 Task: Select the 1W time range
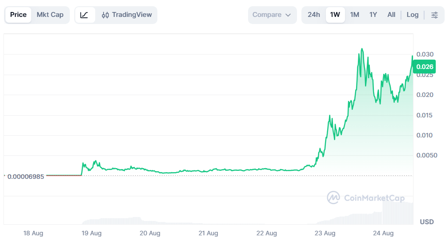coord(335,15)
